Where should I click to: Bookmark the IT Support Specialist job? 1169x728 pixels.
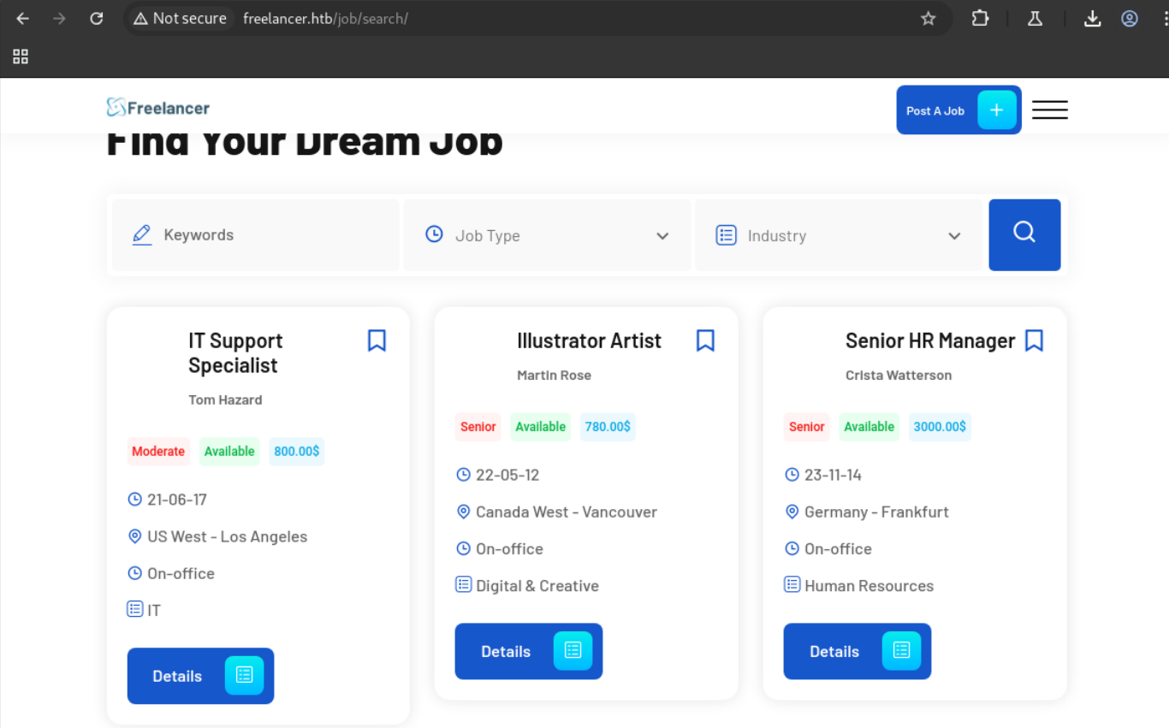point(377,340)
